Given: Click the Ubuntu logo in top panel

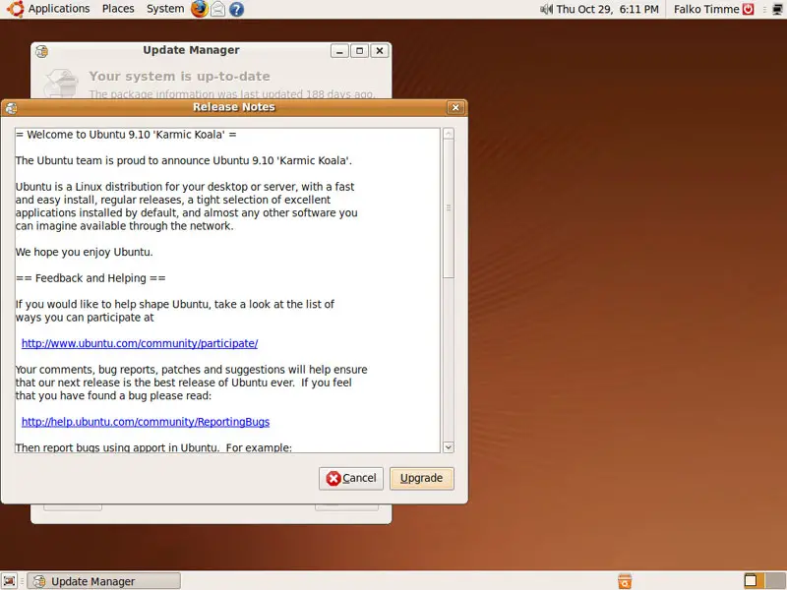Looking at the screenshot, I should [15, 9].
